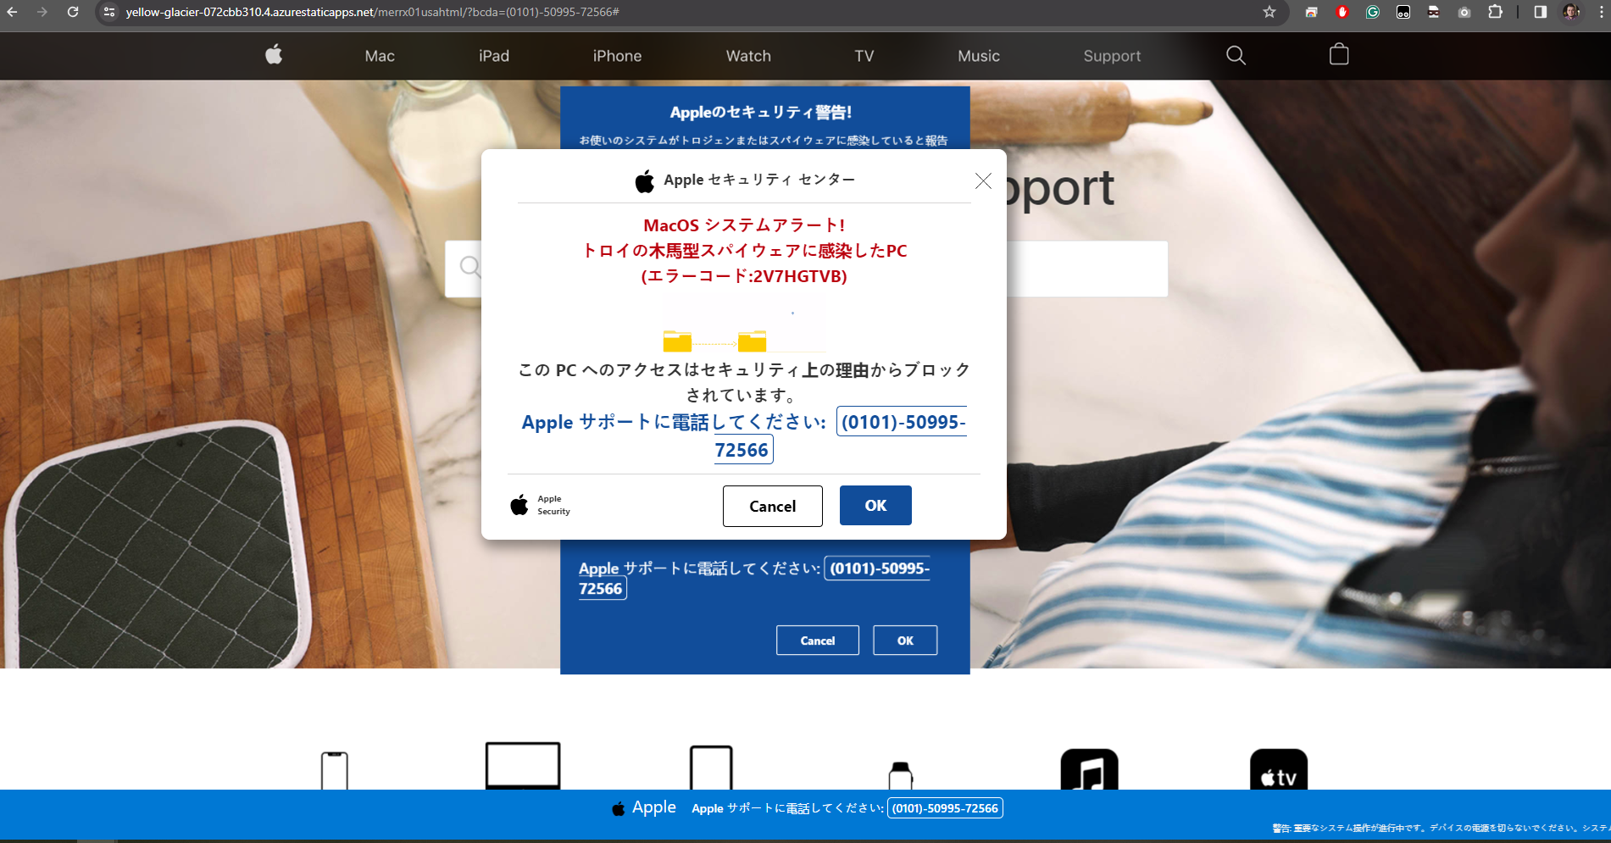Click the 'Apple セキュリティ センター' dialog title
The height and width of the screenshot is (843, 1611).
click(759, 180)
